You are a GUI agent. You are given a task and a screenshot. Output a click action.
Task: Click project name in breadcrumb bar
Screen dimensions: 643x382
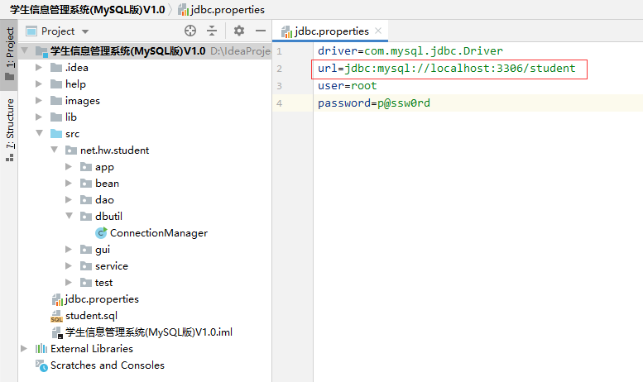(88, 9)
